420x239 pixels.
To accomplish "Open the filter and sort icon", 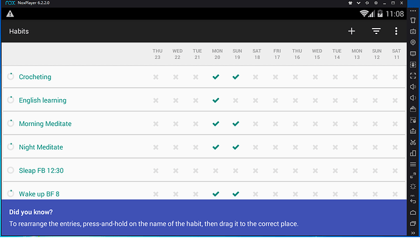I will click(376, 31).
